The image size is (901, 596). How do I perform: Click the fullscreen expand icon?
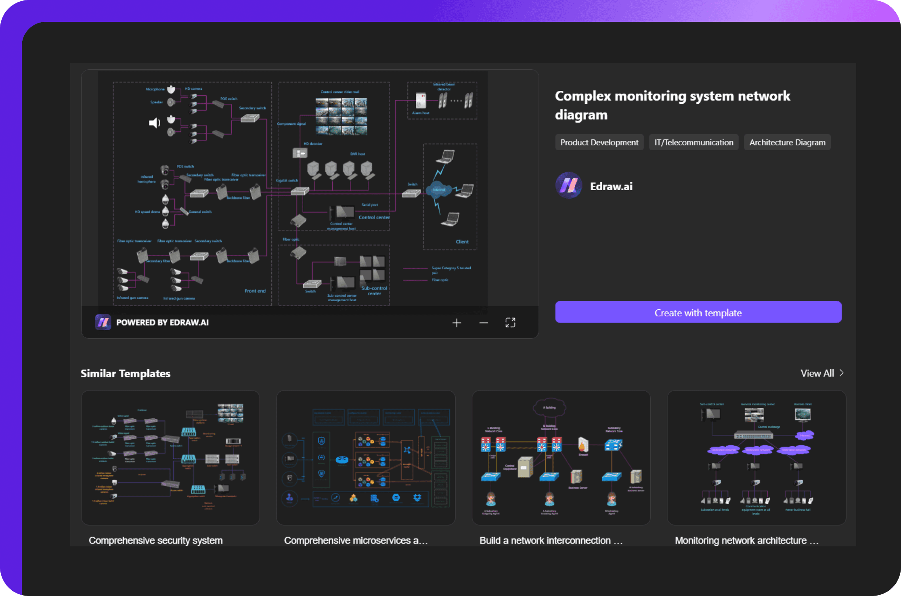pyautogui.click(x=511, y=323)
